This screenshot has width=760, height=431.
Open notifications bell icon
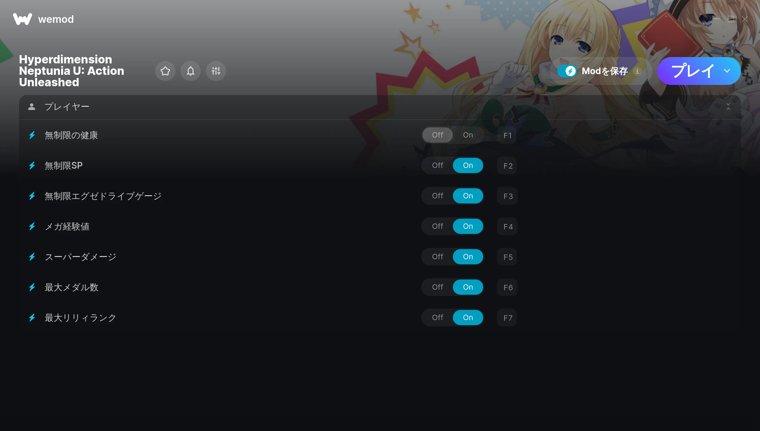pyautogui.click(x=191, y=71)
